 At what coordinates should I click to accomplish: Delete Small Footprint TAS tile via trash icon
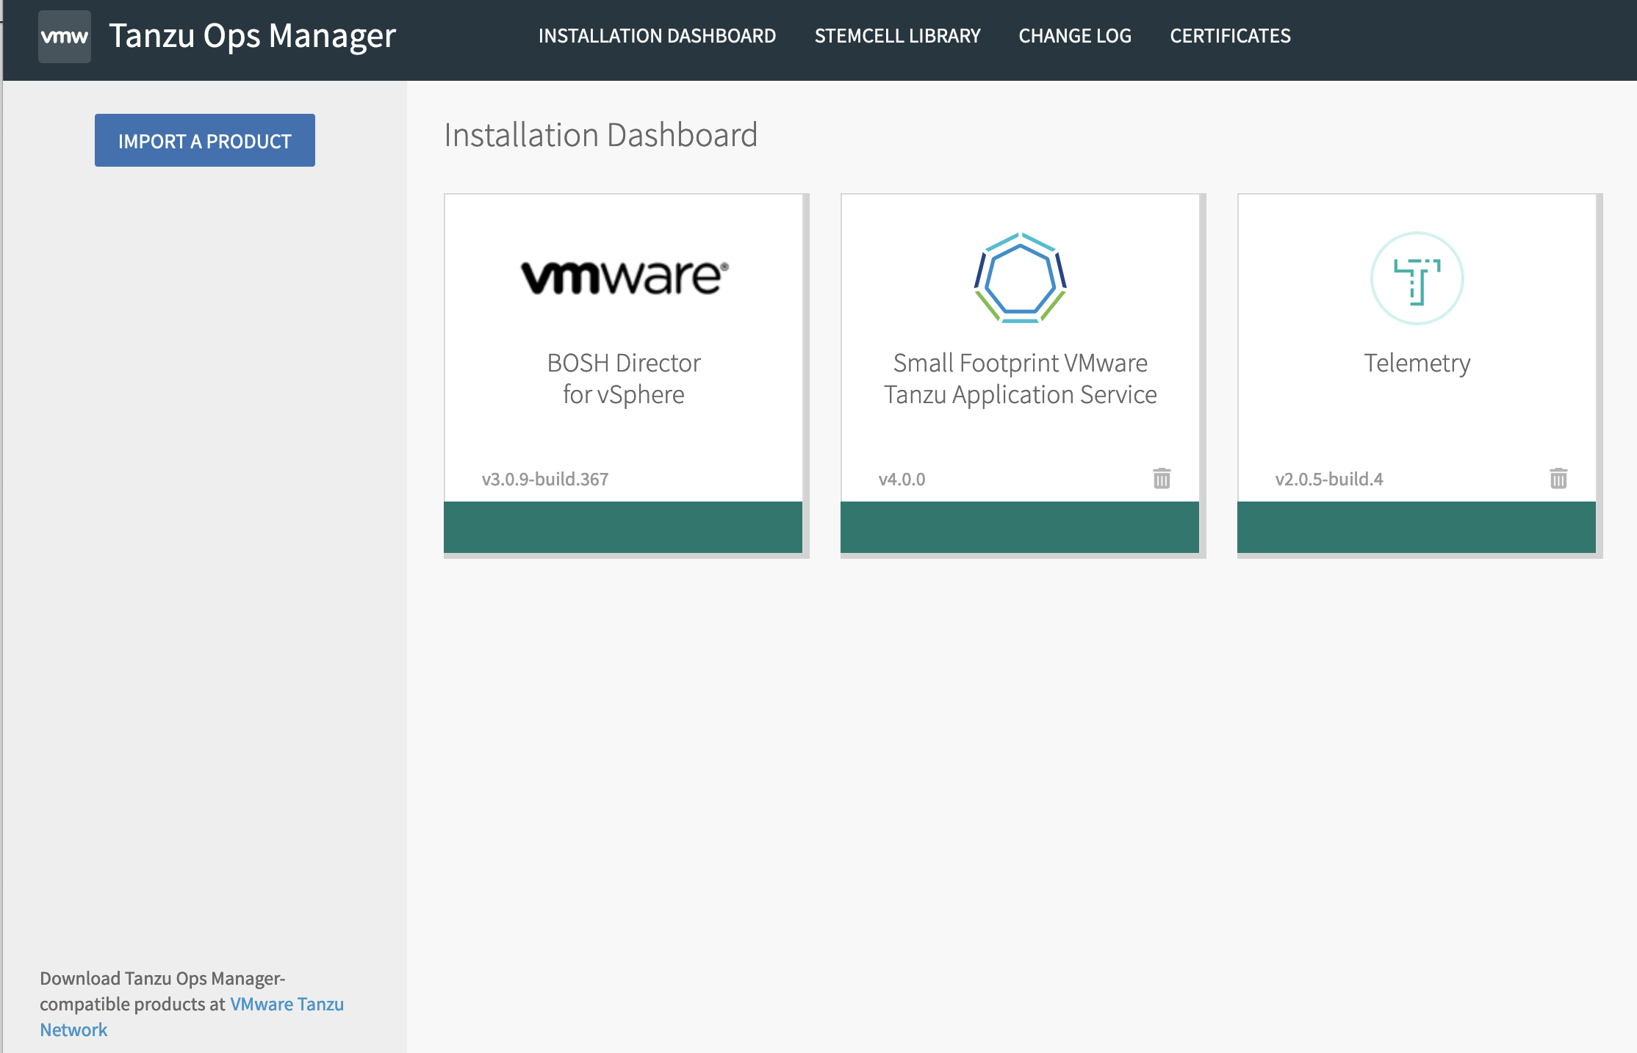tap(1162, 479)
